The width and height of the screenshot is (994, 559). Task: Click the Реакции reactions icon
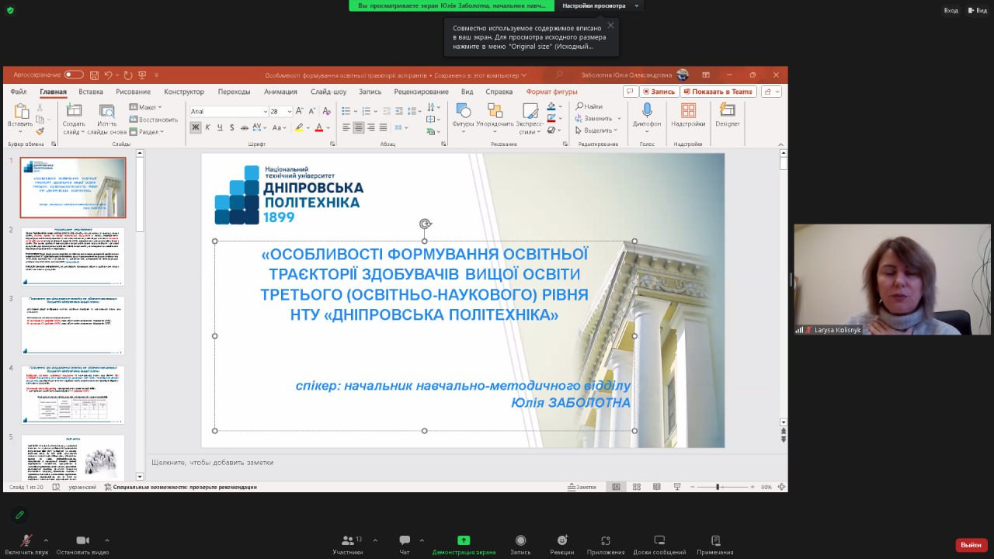point(562,540)
